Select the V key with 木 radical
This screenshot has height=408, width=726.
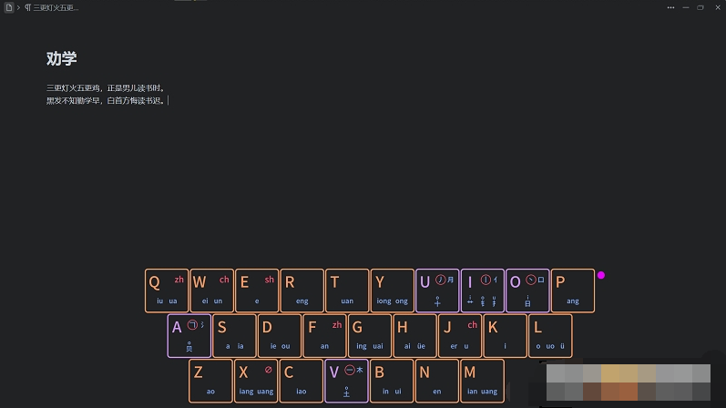347,381
